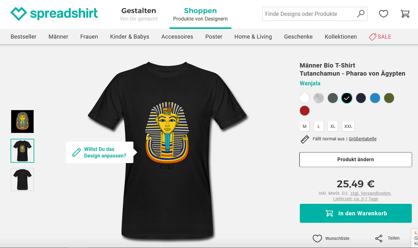The width and height of the screenshot is (418, 248).
Task: Open the Gestalten tab
Action: [x=139, y=14]
